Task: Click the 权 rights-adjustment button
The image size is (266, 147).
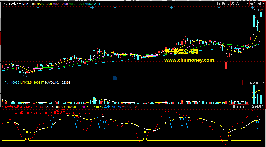Action: (228, 4)
